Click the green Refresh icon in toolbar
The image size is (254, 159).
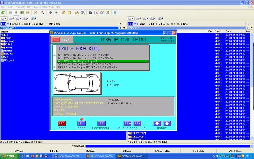[3, 12]
